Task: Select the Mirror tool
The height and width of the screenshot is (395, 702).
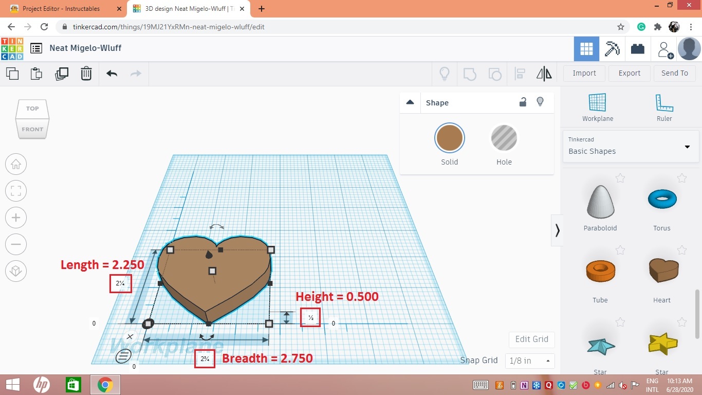Action: (544, 74)
